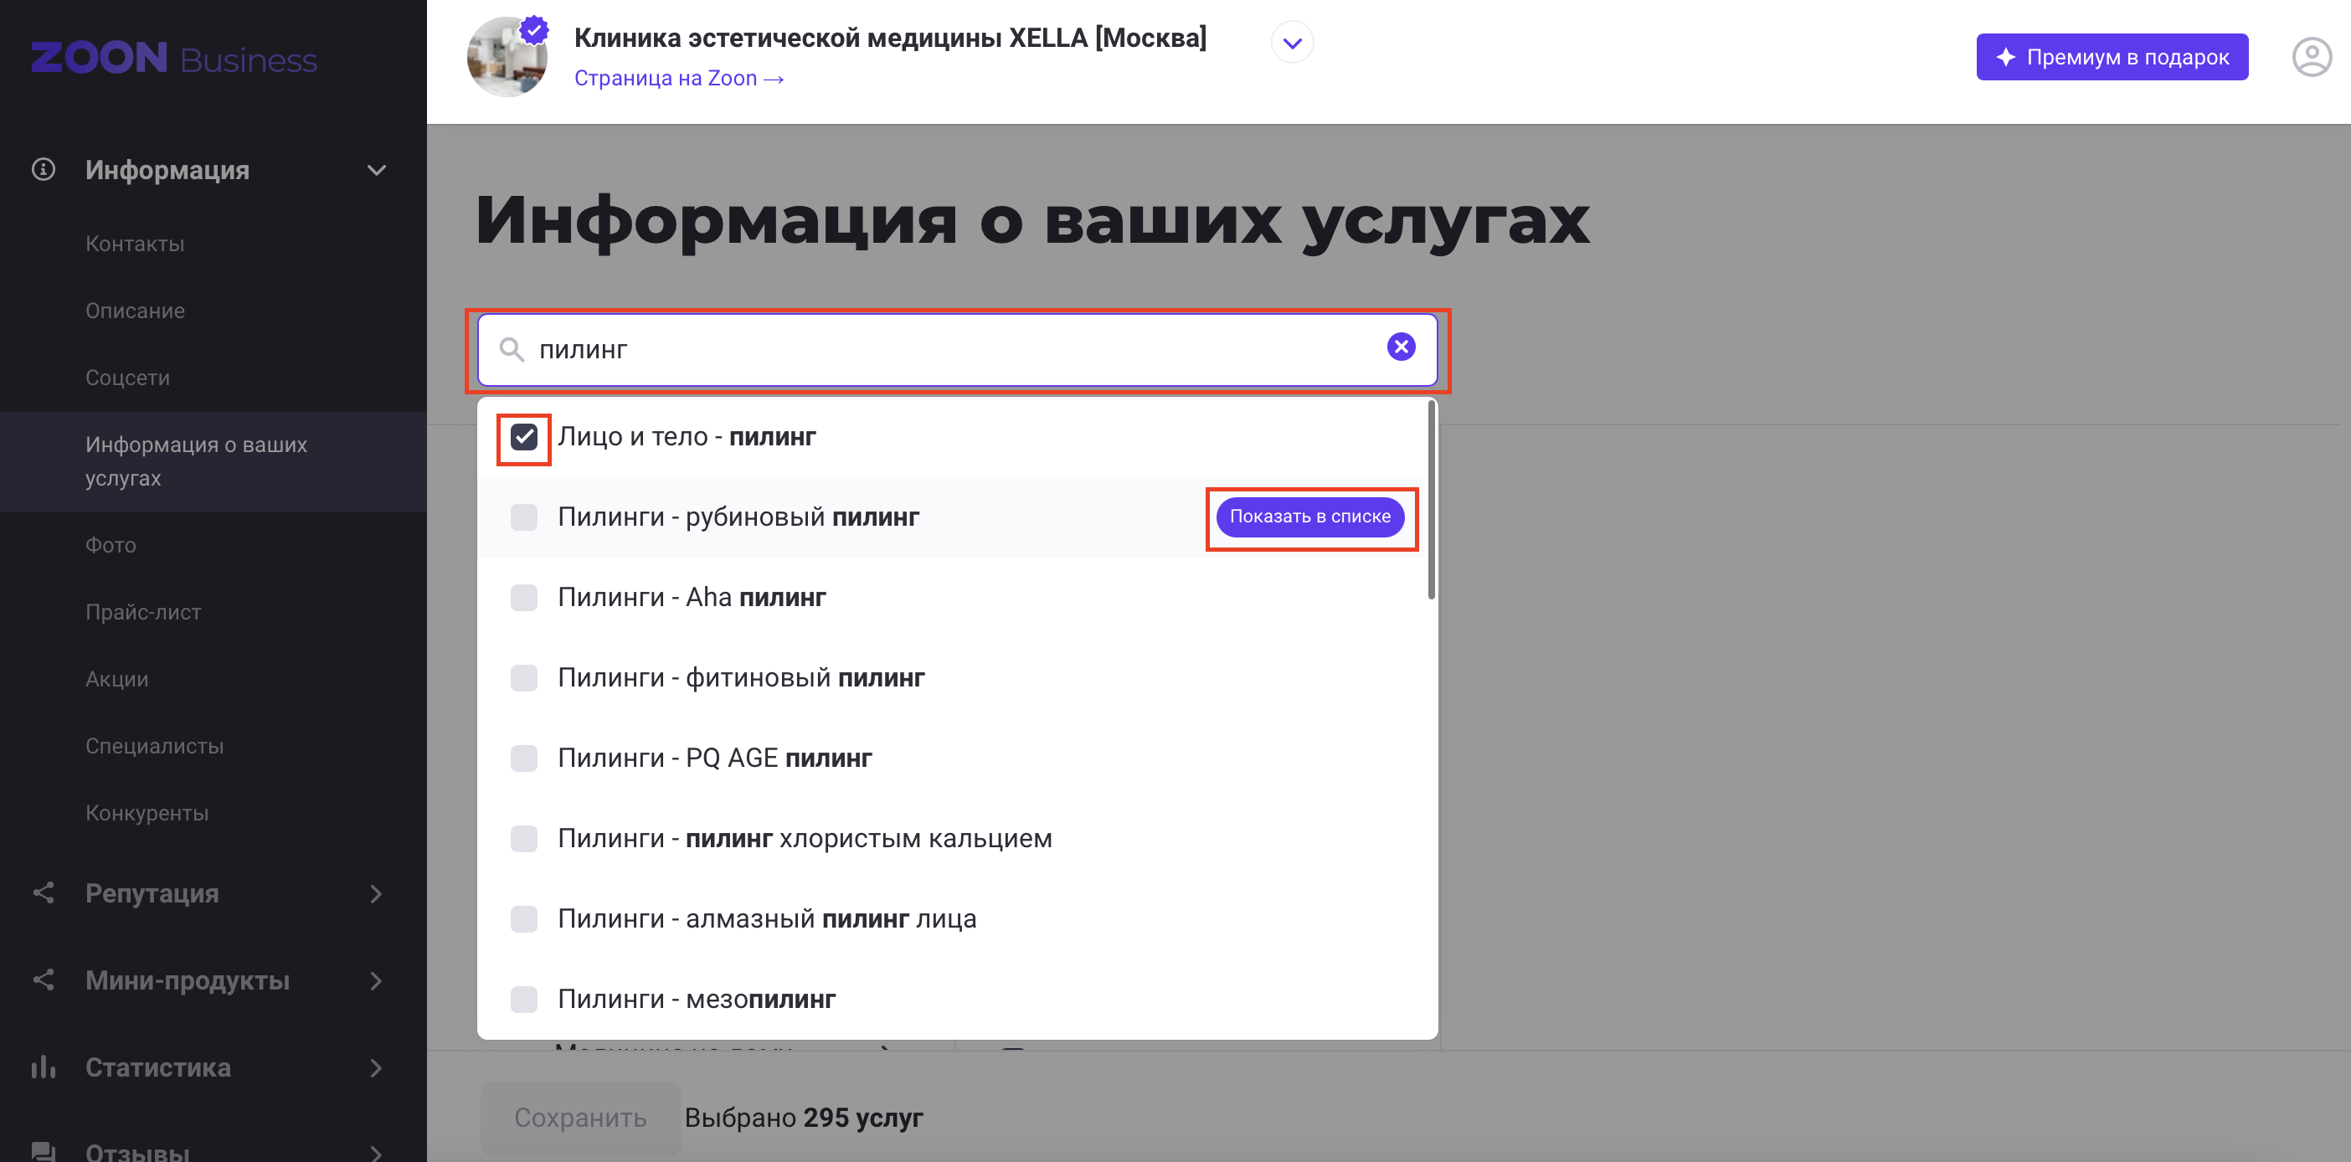Open Описание in the sidebar
2351x1162 pixels.
coord(135,311)
